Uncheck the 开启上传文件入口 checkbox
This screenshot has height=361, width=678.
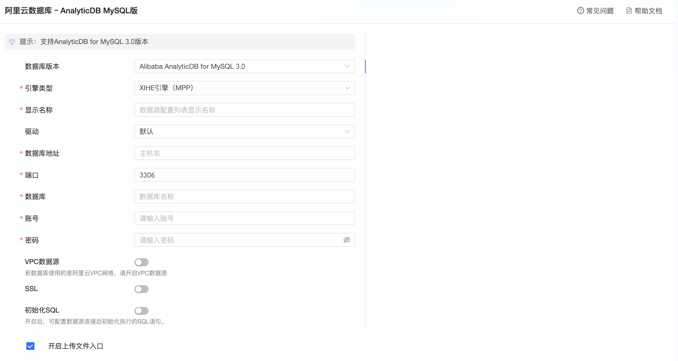point(30,346)
